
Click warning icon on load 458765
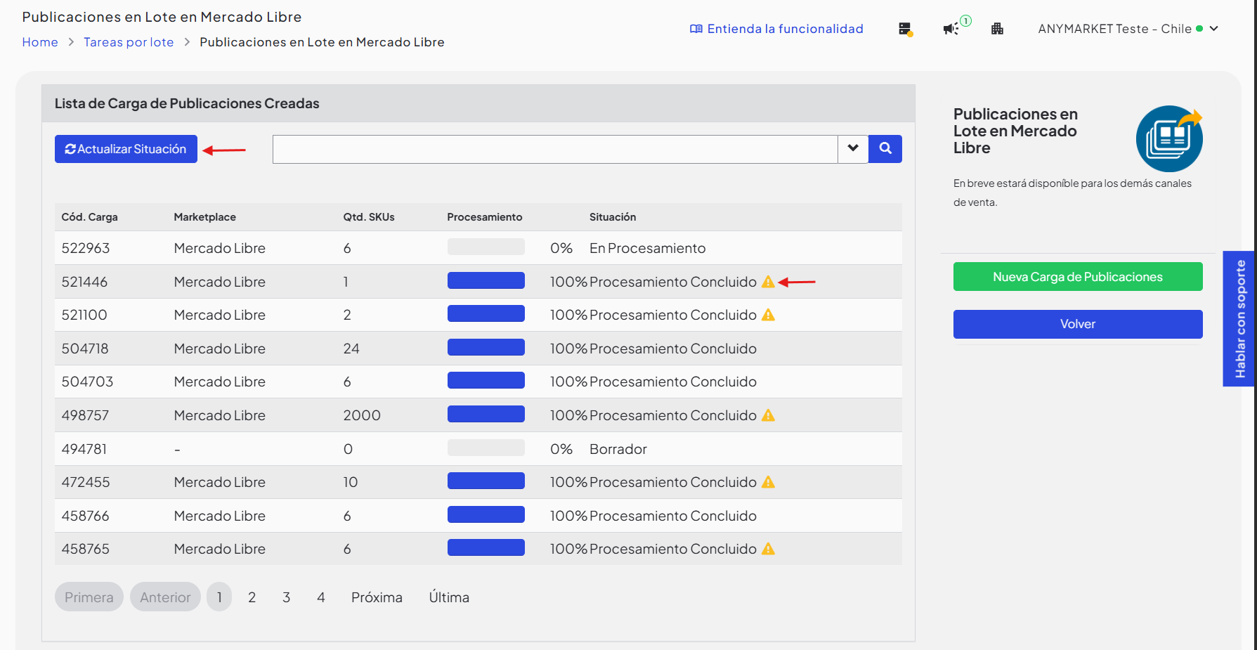click(x=768, y=549)
